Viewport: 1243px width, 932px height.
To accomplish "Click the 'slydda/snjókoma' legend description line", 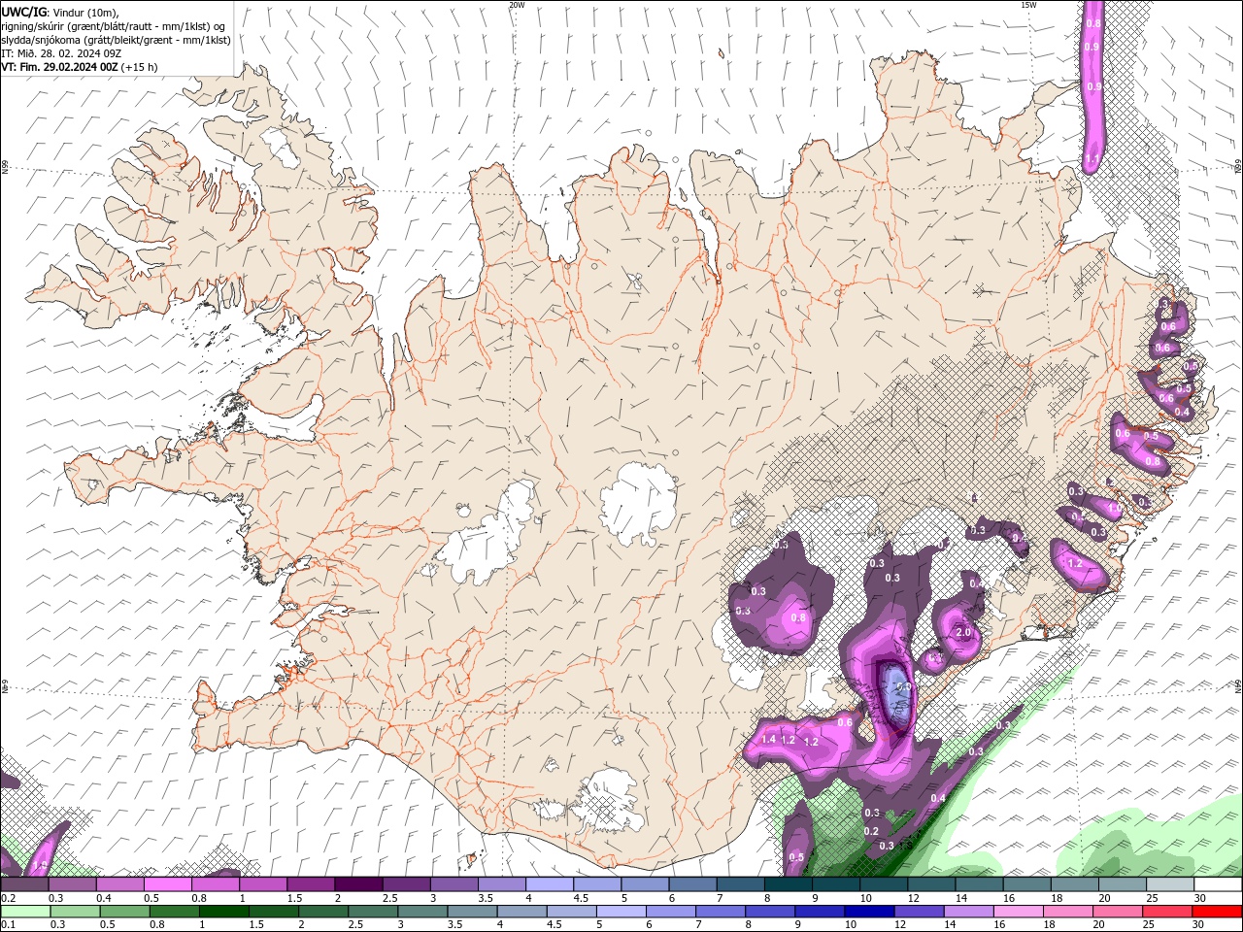I will point(115,40).
